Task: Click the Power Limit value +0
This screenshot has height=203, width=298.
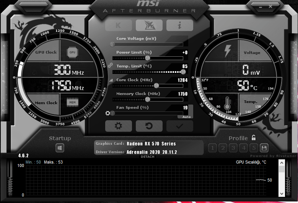Action: 185,52
